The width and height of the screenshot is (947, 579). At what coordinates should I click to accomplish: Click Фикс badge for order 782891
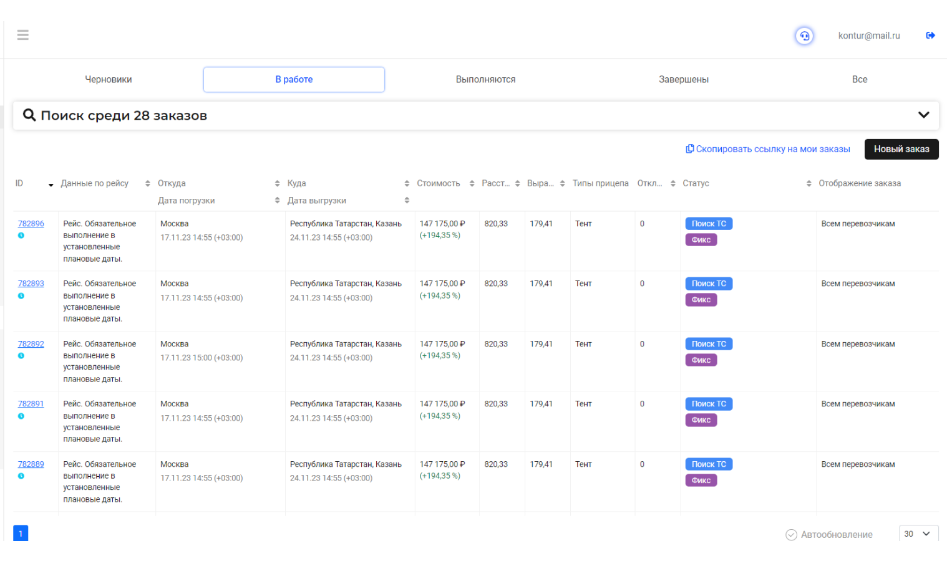point(701,420)
